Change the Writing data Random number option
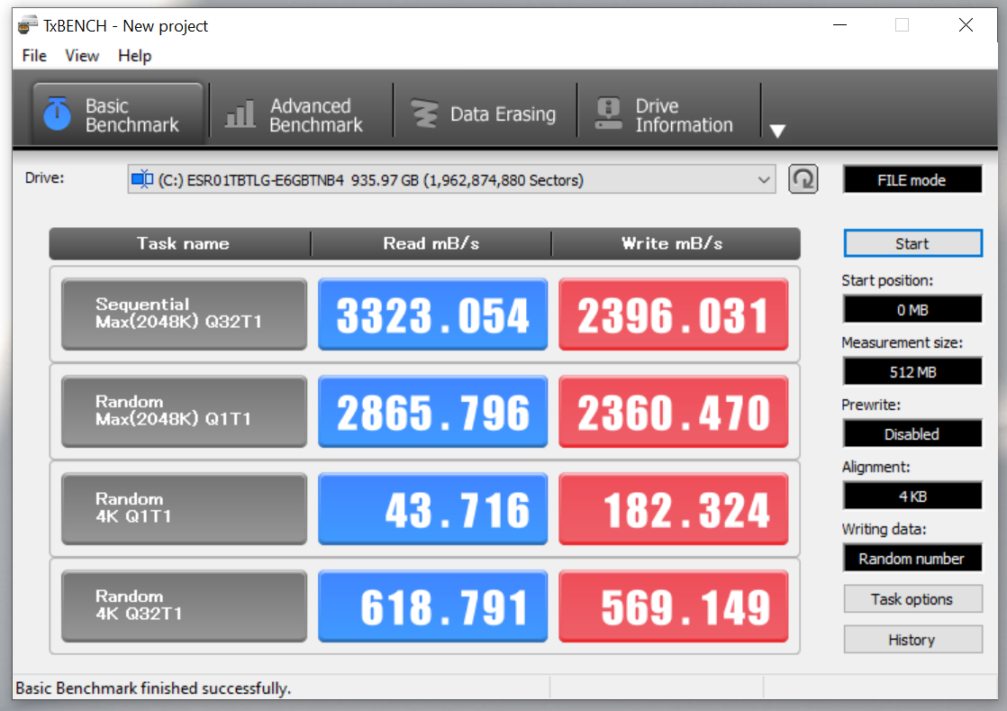The width and height of the screenshot is (1007, 711). point(912,559)
